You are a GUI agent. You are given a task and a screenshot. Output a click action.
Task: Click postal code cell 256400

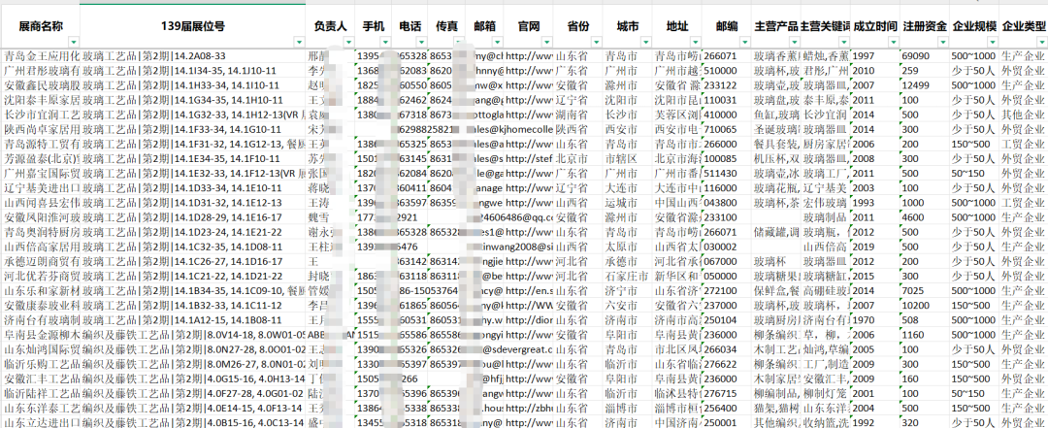pos(727,407)
